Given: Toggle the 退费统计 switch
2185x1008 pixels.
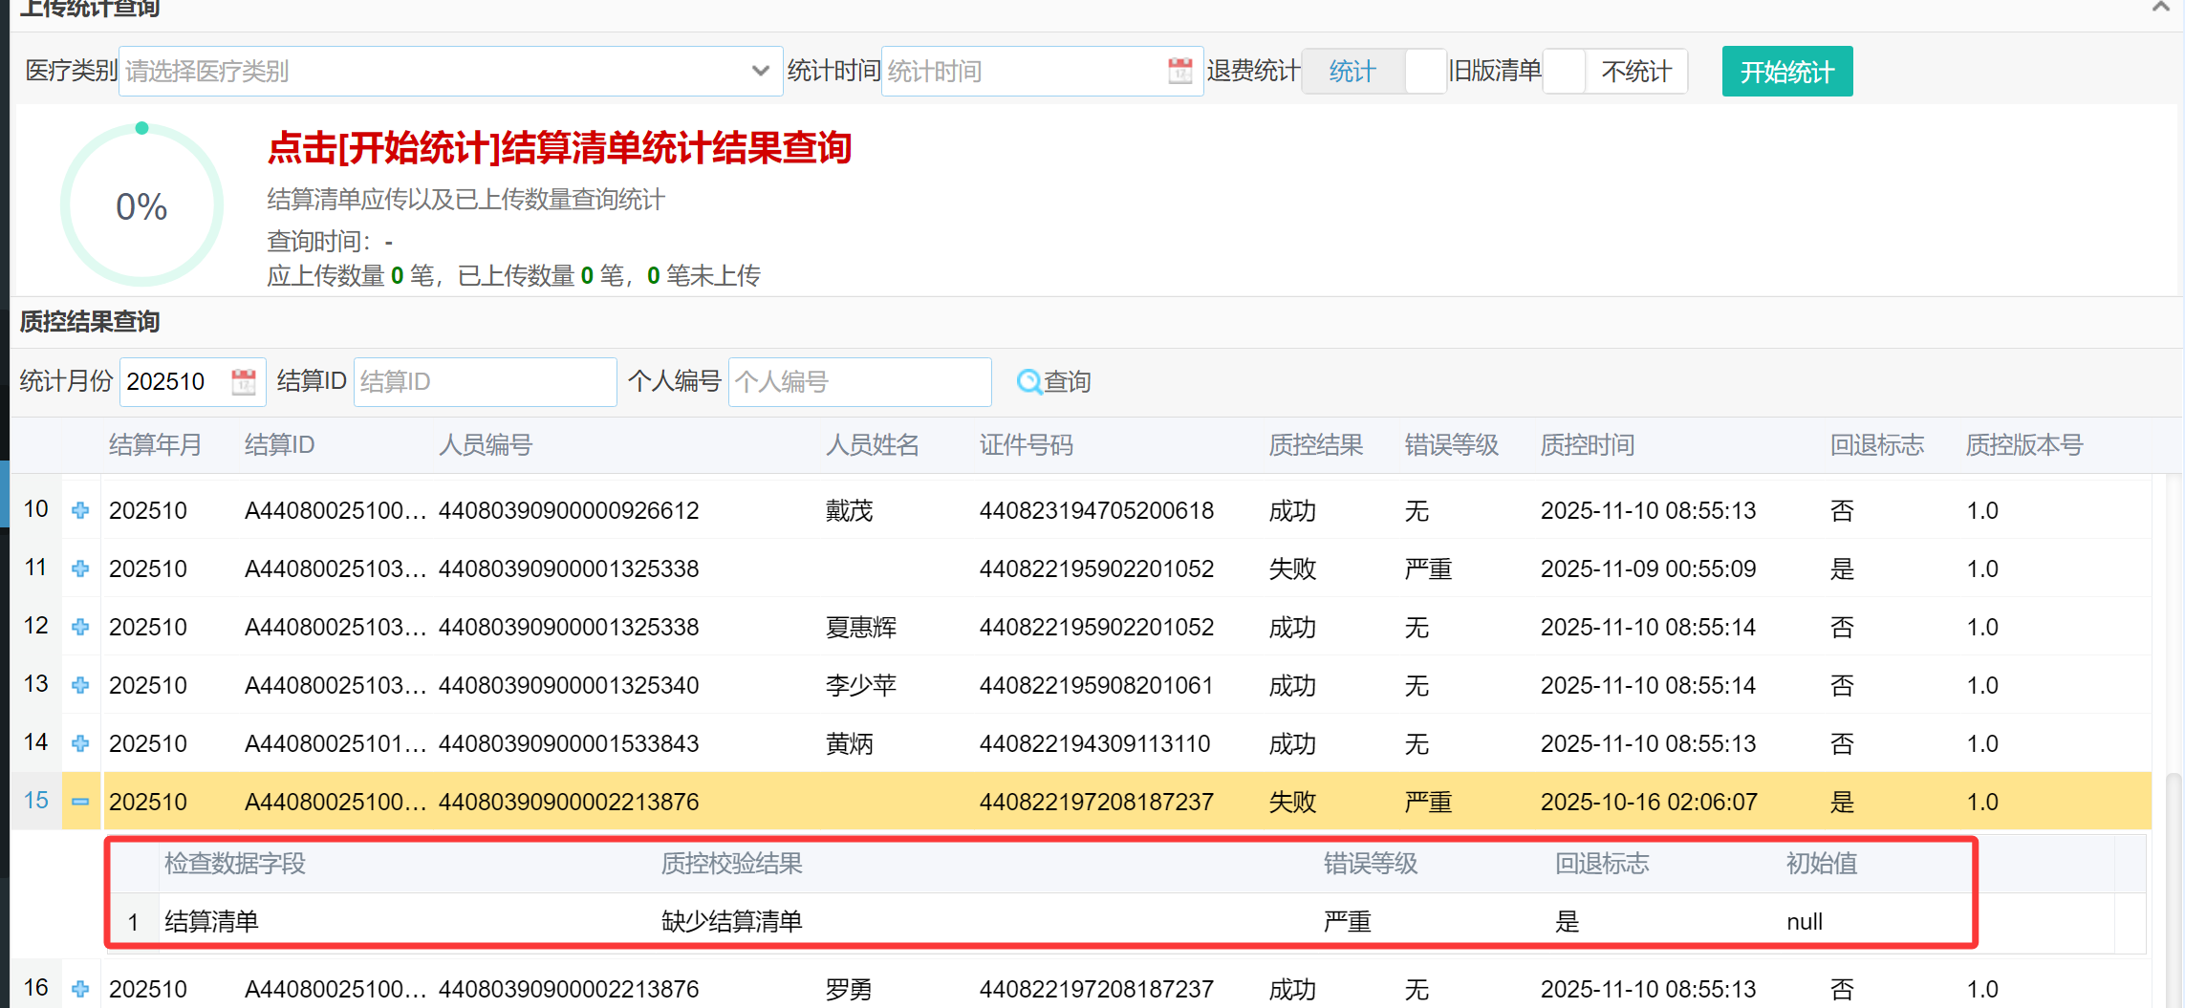Looking at the screenshot, I should (1374, 71).
